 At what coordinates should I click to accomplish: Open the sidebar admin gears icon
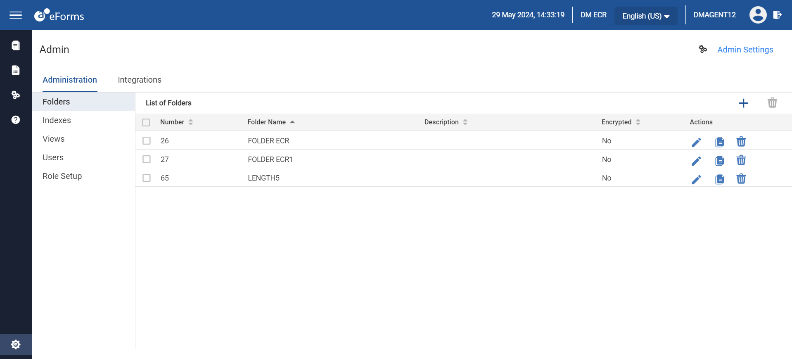16,95
